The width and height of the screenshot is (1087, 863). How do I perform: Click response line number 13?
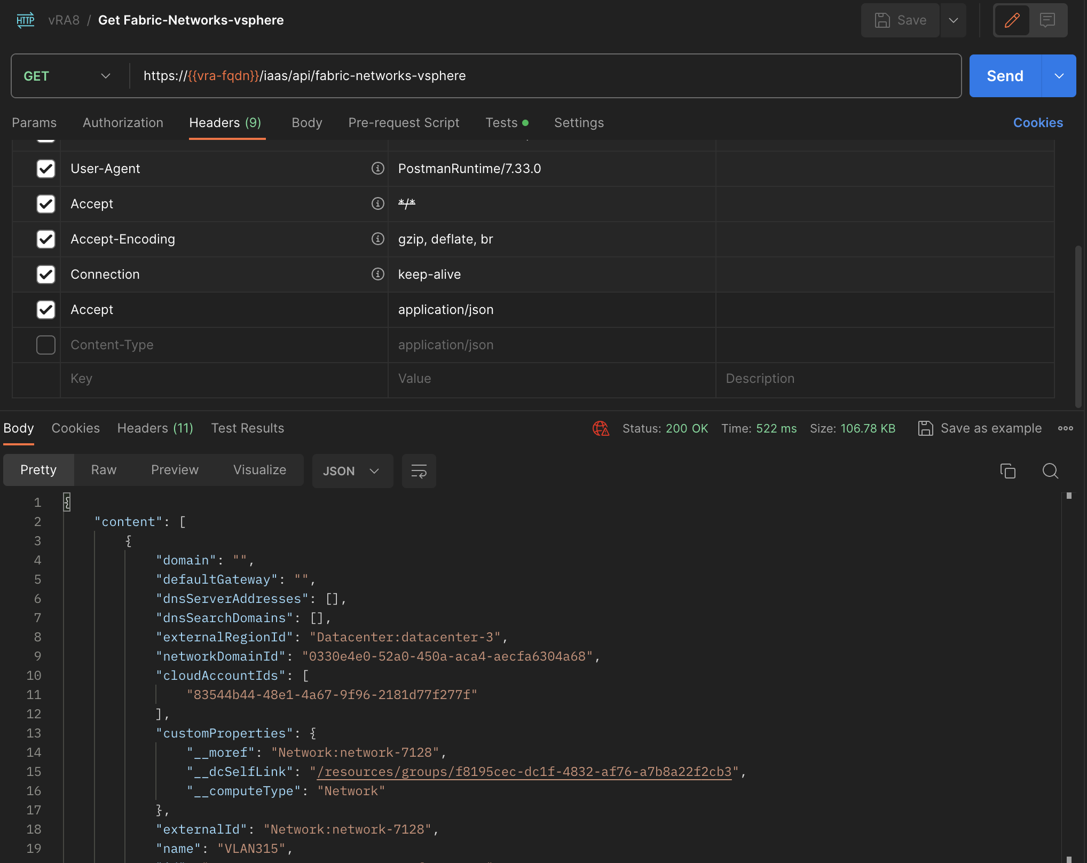click(34, 733)
